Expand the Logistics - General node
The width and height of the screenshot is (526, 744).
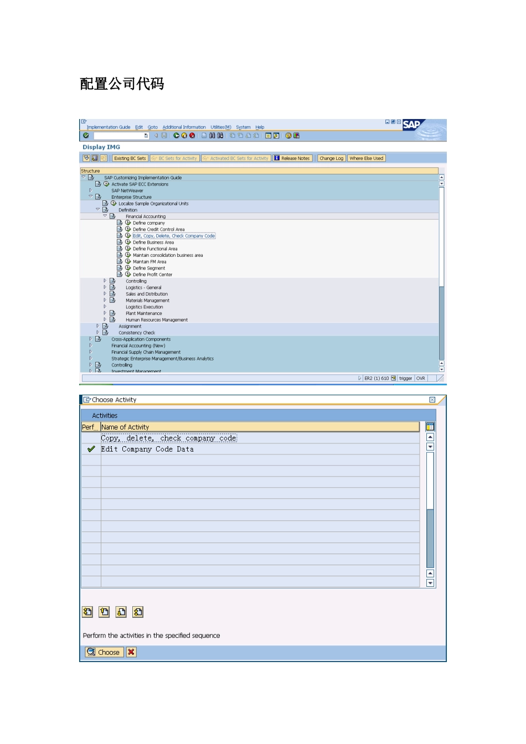click(x=105, y=287)
